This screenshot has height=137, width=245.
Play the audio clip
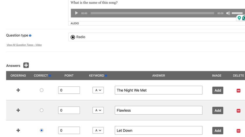76,13
